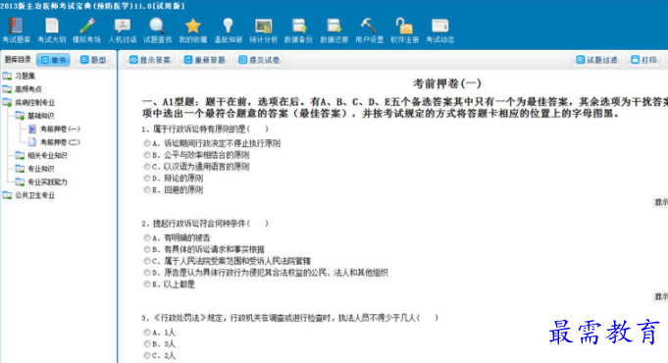
Task: Select question 1 option D 辩论的原则
Action: [147, 179]
